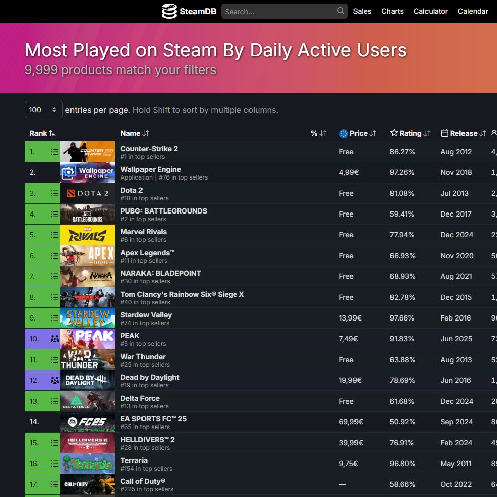Click list icon in HELLDIVERS 2 row
This screenshot has height=497, width=497.
point(55,443)
